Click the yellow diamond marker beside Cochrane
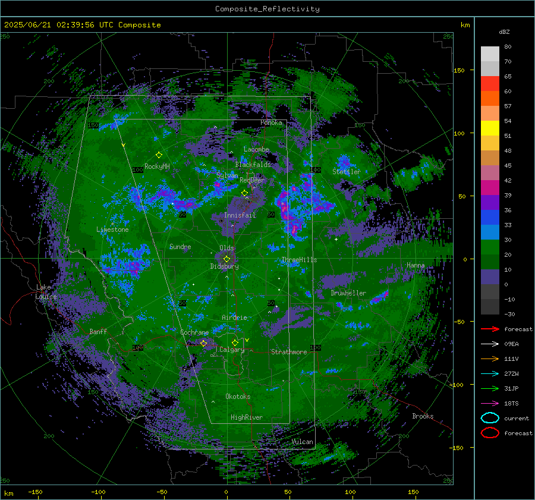Viewport: 535px width, 500px height. [x=203, y=343]
